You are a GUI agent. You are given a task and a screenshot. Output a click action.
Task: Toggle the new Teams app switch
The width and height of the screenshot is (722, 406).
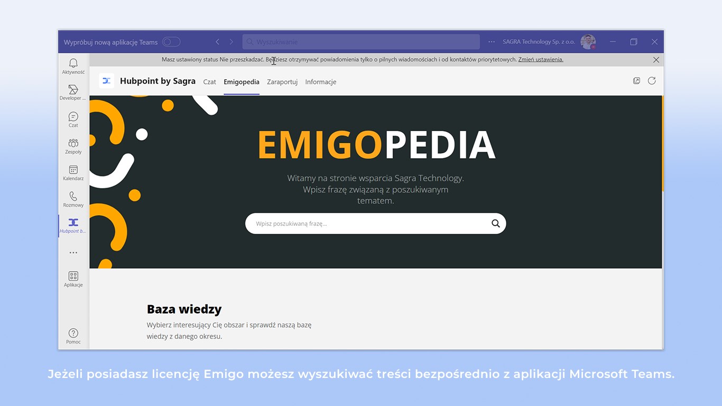coord(171,42)
